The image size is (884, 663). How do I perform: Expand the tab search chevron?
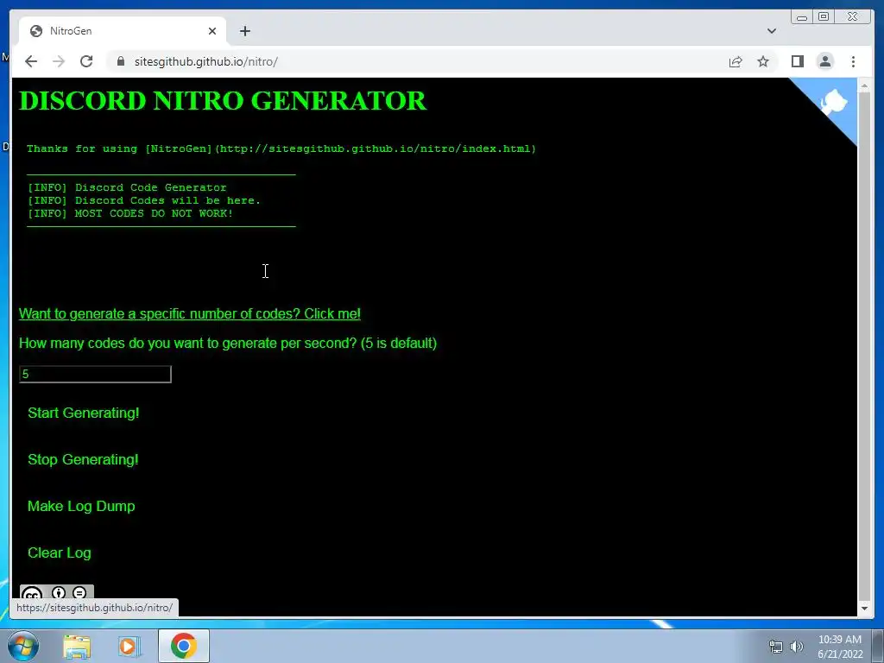coord(771,31)
